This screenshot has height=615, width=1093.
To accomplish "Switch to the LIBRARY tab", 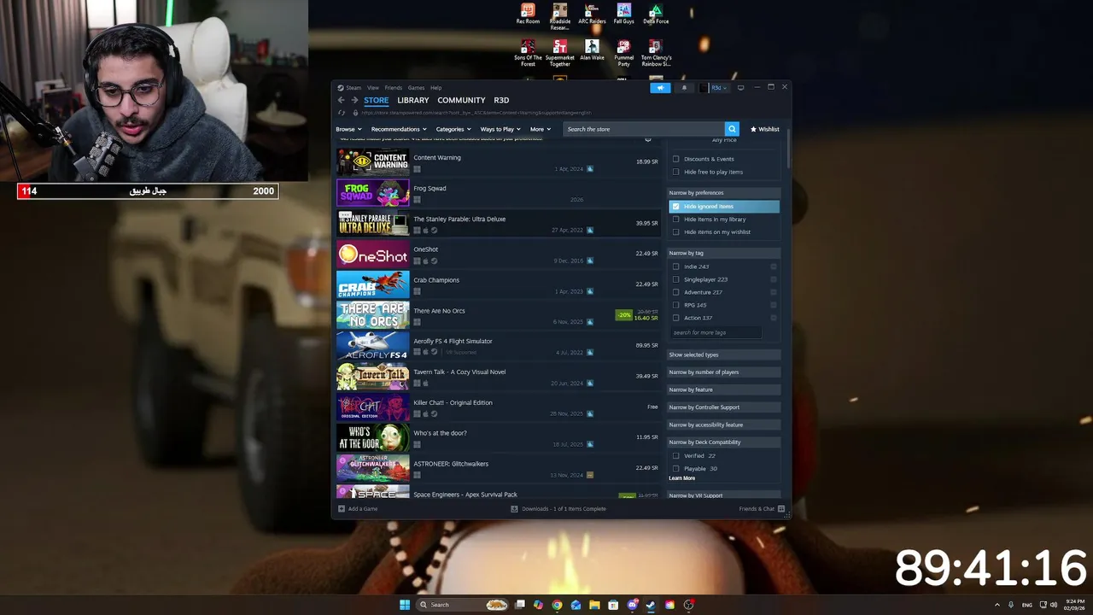I will (413, 100).
